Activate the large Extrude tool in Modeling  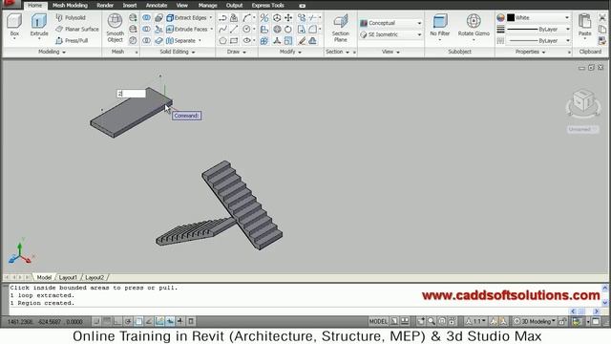[x=39, y=25]
